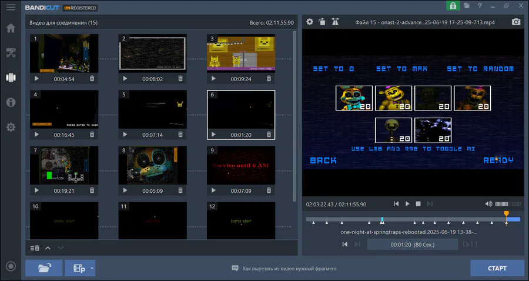529x281 pixels.
Task: Jump to previous segment in player
Action: point(396,204)
